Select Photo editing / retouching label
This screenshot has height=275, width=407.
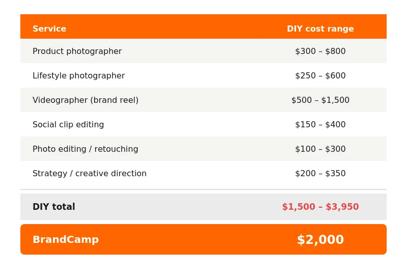coord(85,149)
